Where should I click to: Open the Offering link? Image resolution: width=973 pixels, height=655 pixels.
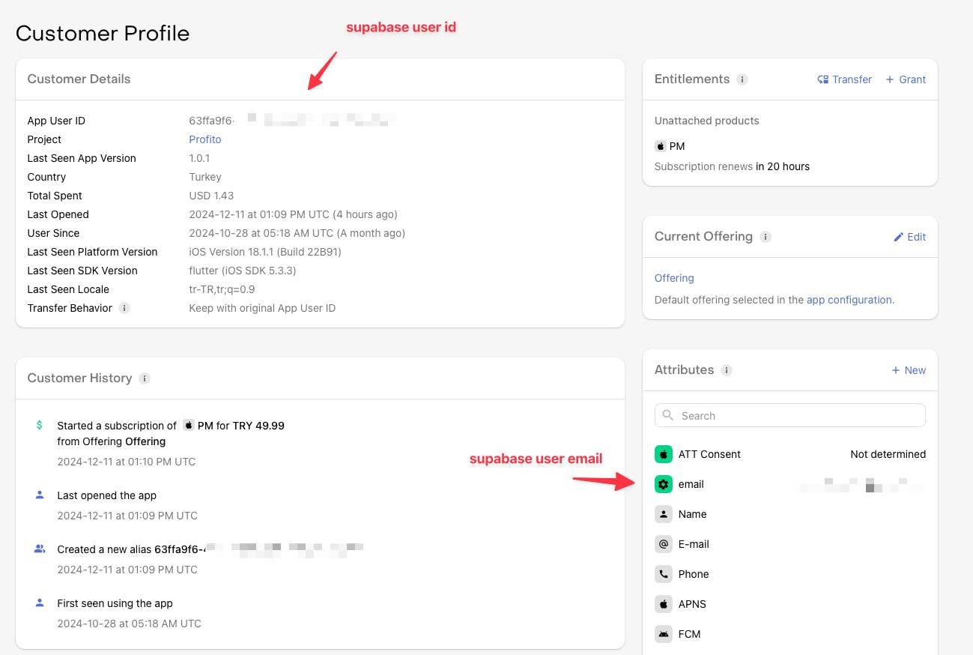[674, 278]
